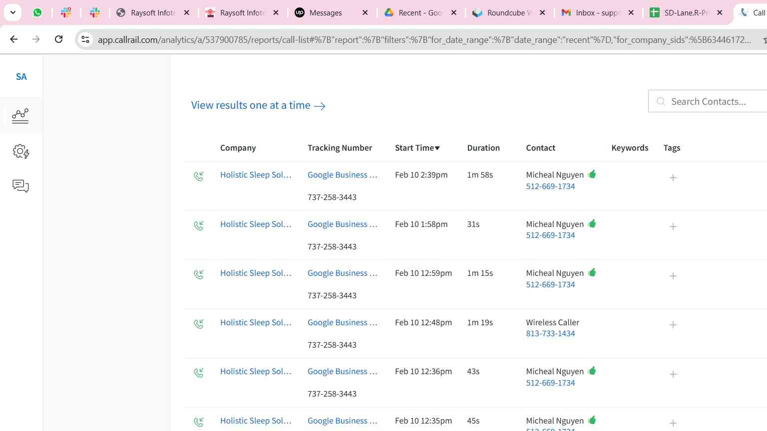Image resolution: width=767 pixels, height=431 pixels.
Task: Select Micheal Nguyen in the 2:39pm row
Action: [555, 175]
